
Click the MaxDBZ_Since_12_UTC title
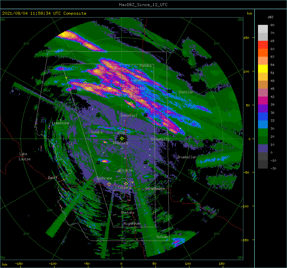pyautogui.click(x=143, y=5)
